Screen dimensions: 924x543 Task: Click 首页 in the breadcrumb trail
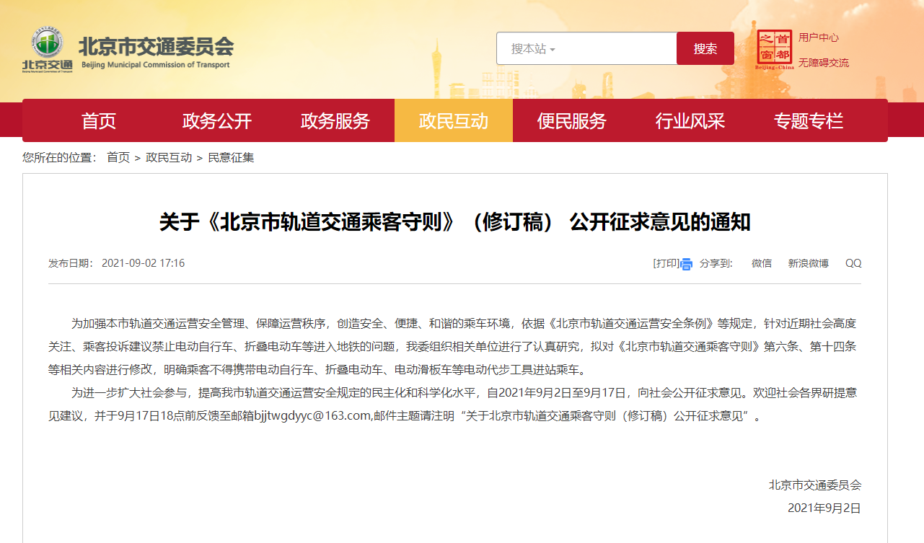tap(118, 157)
